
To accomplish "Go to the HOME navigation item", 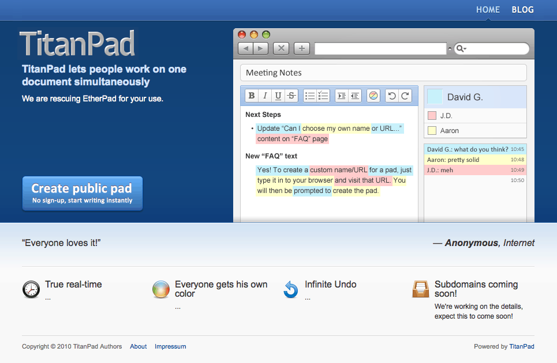I will tap(488, 10).
